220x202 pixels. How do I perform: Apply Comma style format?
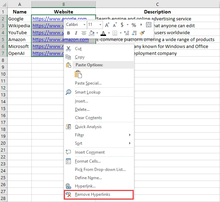click(141, 25)
